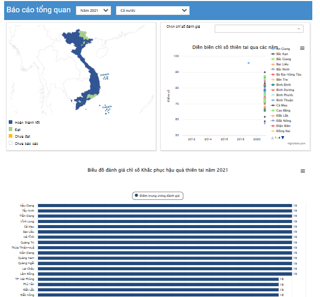
Task: Toggle Đồng Nai series in legend
Action: tap(283, 131)
